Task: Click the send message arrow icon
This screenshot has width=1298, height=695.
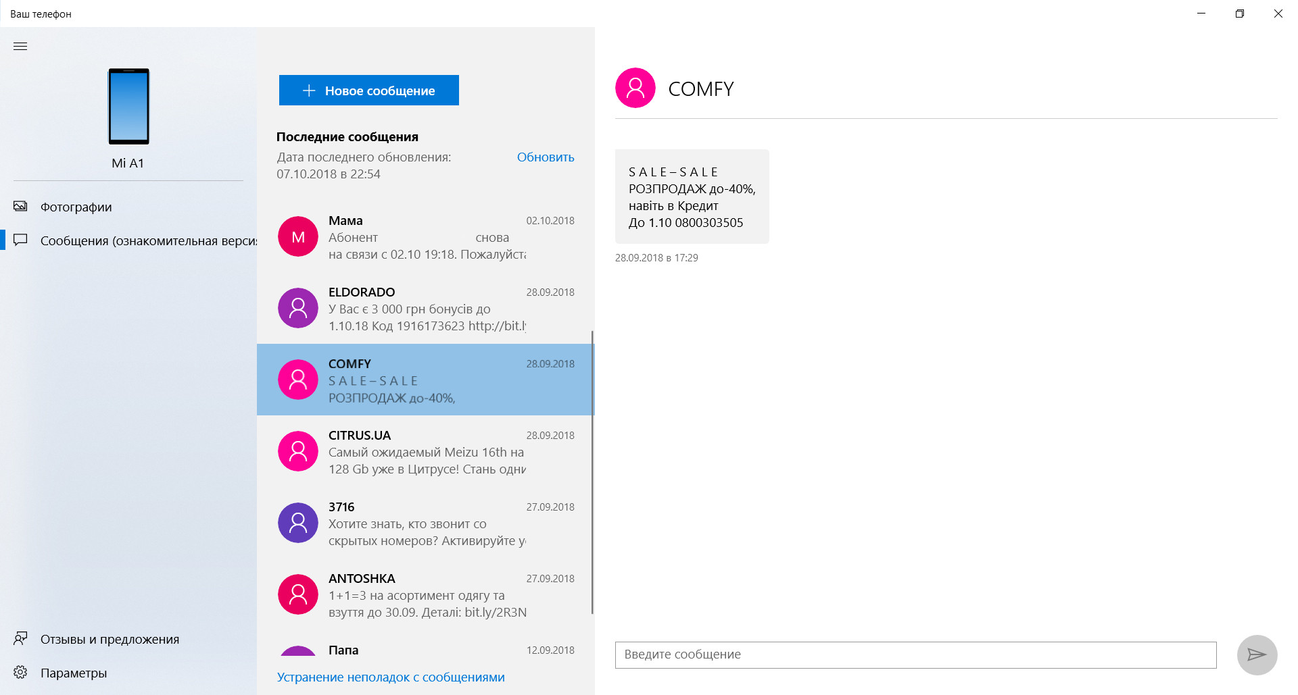Action: pyautogui.click(x=1256, y=654)
